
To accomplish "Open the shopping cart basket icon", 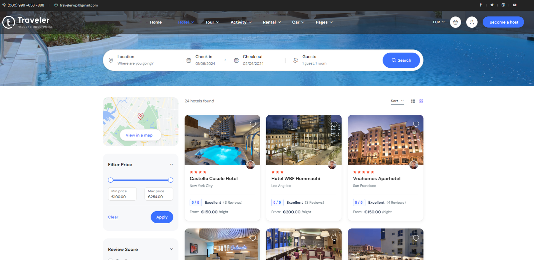I will (455, 22).
